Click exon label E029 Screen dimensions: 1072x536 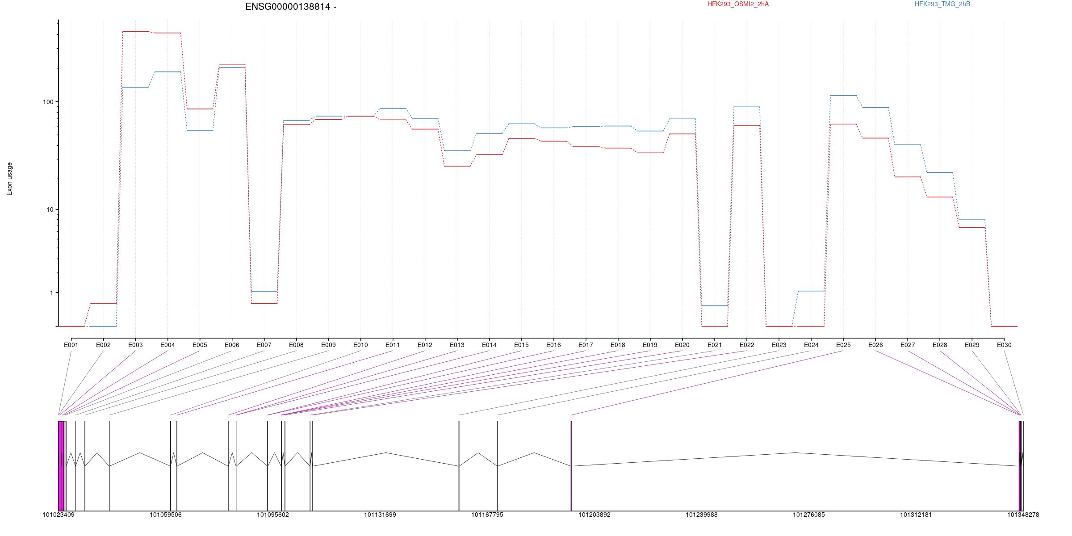[x=972, y=345]
